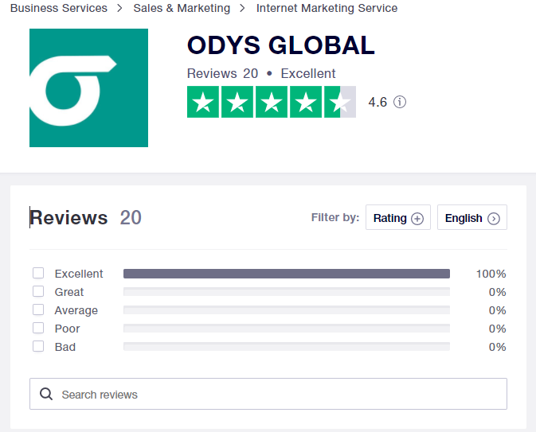Screen dimensions: 536x432
Task: Tick the Bad reviews checkbox
Action: coord(38,346)
